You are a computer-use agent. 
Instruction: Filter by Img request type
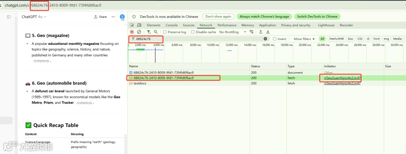pyautogui.click(x=386, y=39)
